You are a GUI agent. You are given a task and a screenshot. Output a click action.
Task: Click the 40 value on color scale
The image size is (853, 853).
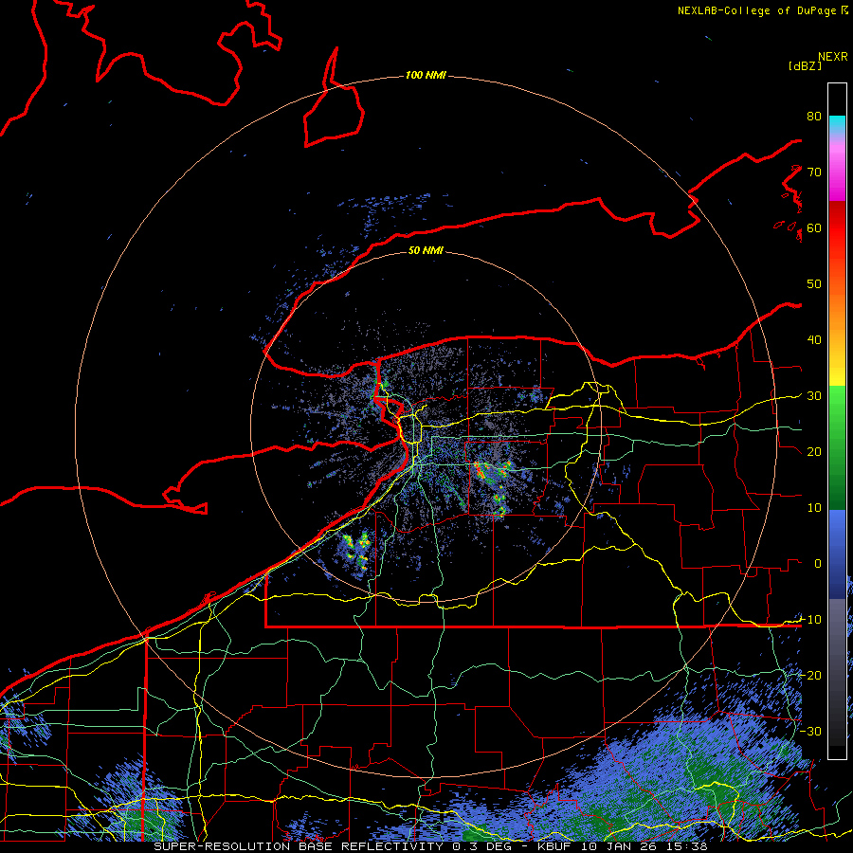814,339
